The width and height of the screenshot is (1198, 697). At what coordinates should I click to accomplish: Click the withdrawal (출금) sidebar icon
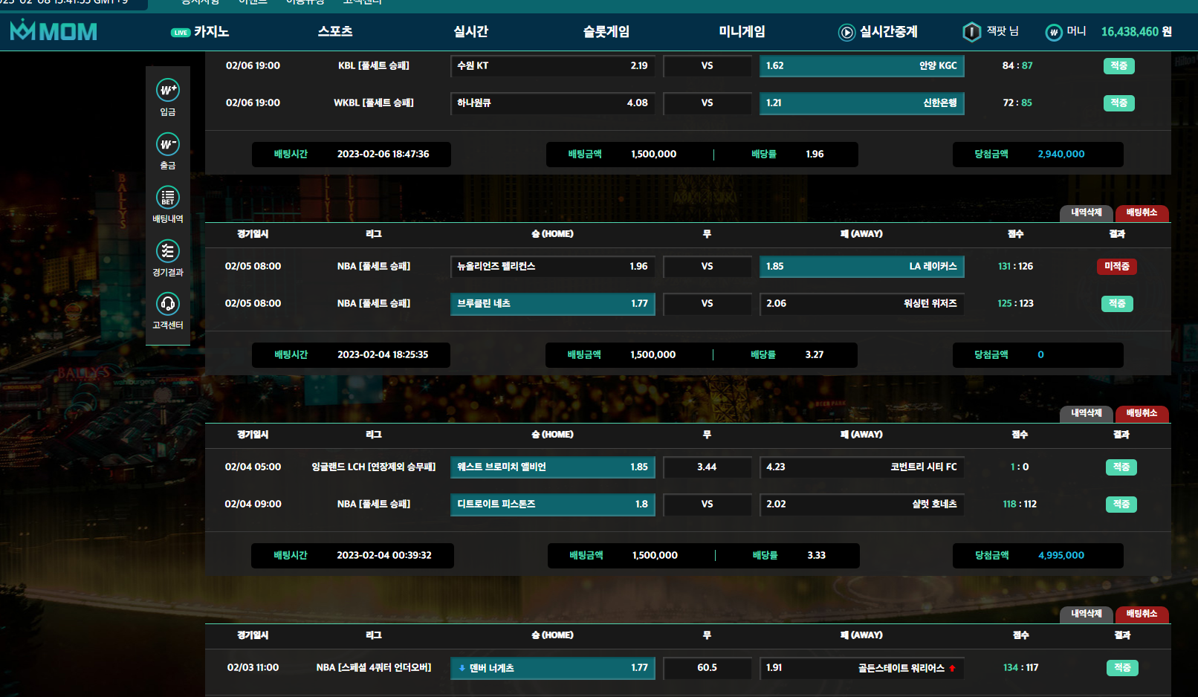[x=168, y=144]
